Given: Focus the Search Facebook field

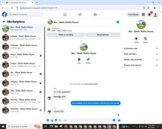Looking at the screenshot, I should [26, 15].
